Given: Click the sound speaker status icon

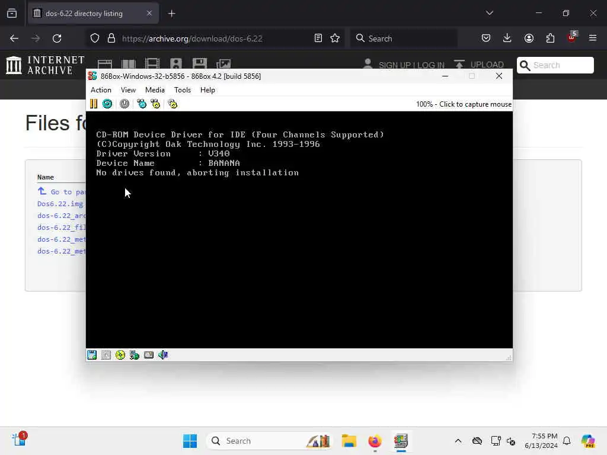Looking at the screenshot, I should (163, 355).
